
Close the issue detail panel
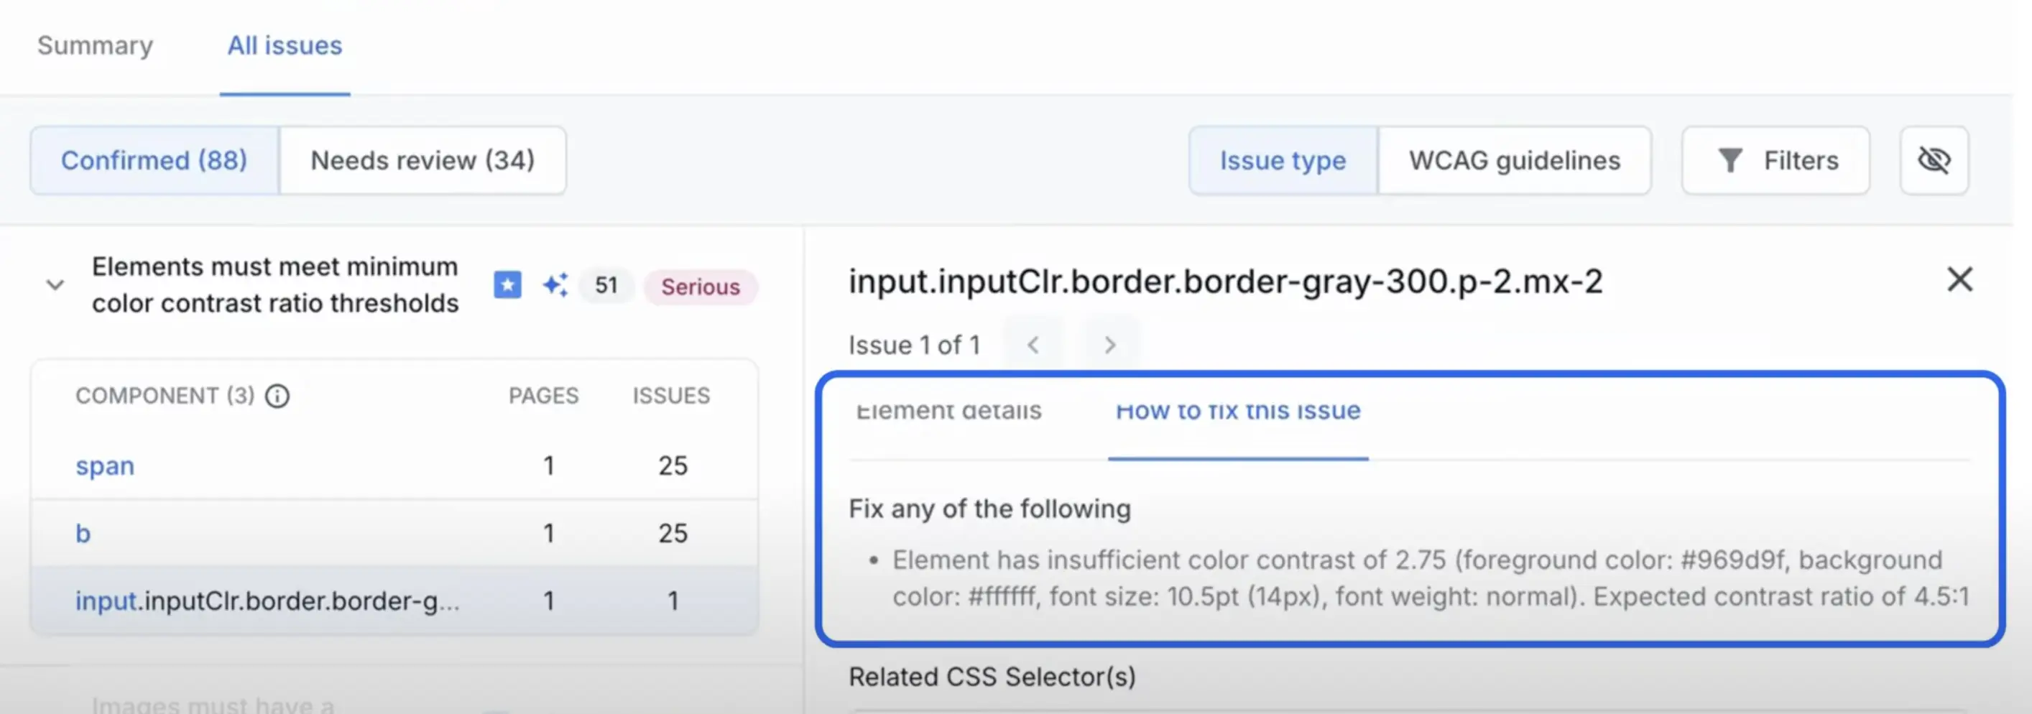(1959, 280)
